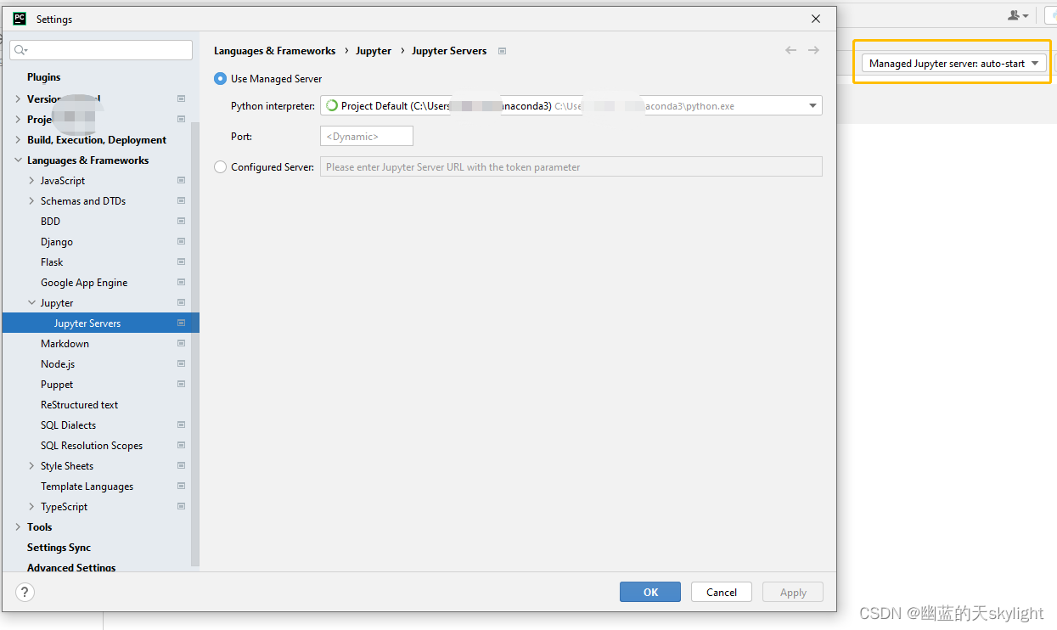Select SQL Dialects item

click(x=68, y=425)
